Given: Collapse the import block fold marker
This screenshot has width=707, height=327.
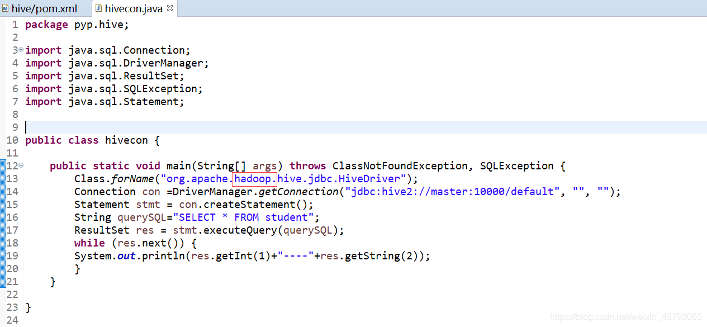Looking at the screenshot, I should (21, 50).
